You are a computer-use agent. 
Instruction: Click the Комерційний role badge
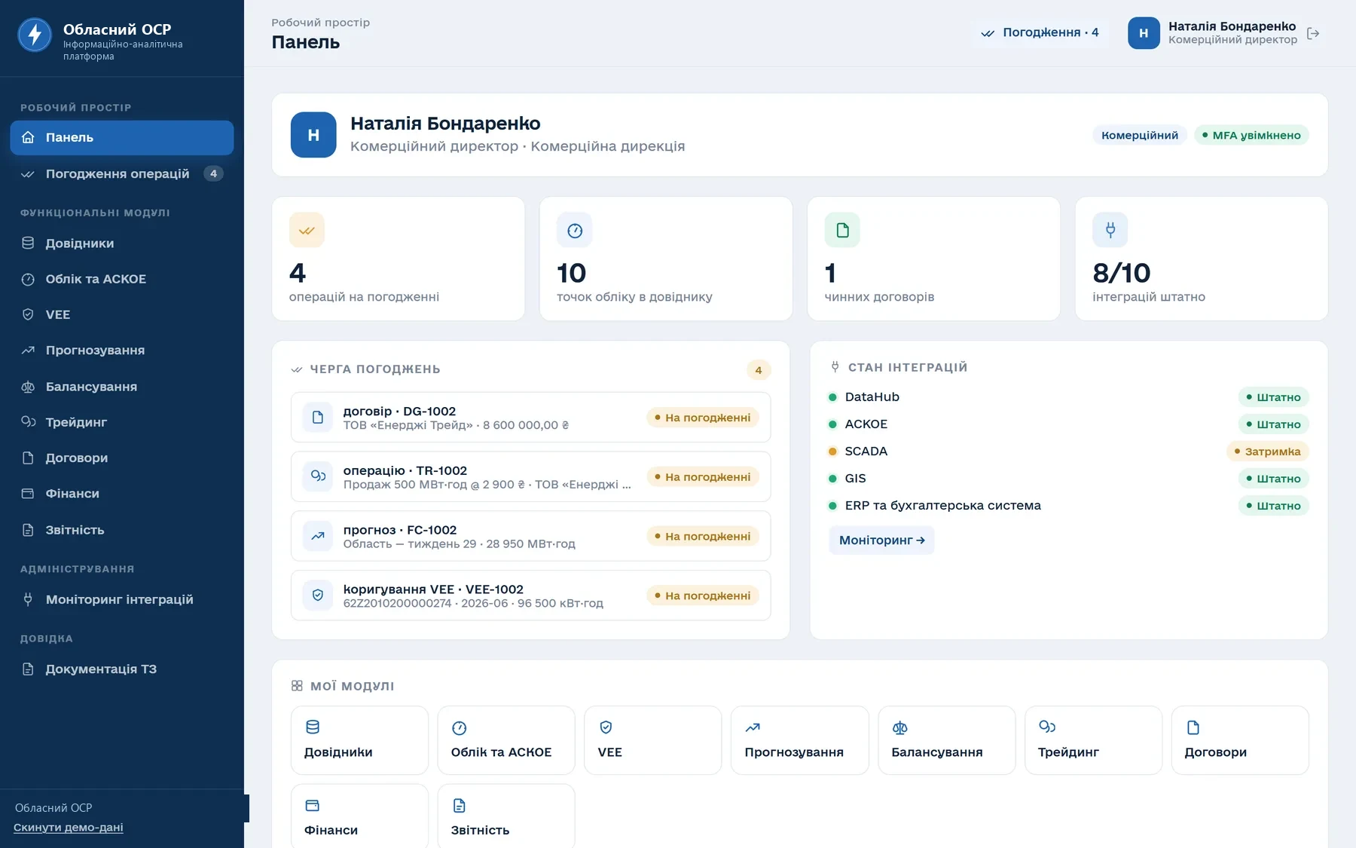(1140, 135)
